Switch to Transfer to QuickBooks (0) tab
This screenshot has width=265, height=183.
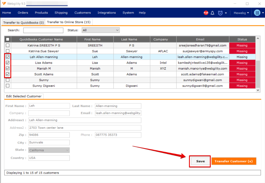(x=23, y=23)
